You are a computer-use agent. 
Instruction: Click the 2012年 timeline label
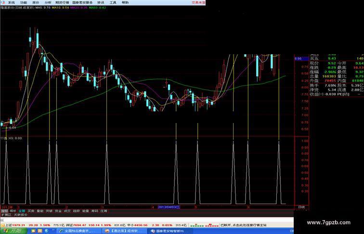pyautogui.click(x=7, y=207)
